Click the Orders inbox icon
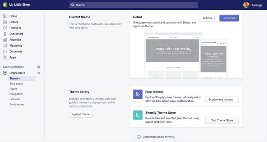This screenshot has height=142, width=267. click(5, 22)
